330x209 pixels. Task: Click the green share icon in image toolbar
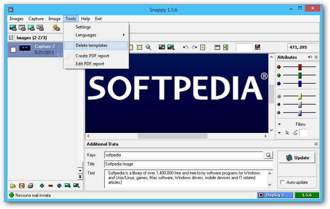coord(226,47)
